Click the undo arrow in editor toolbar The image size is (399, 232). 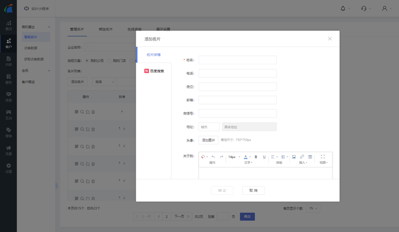tap(213, 157)
